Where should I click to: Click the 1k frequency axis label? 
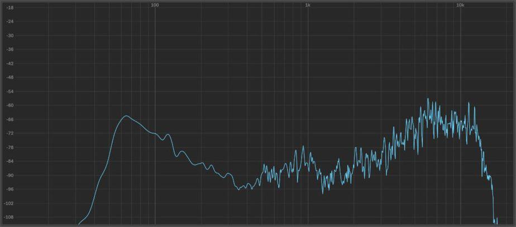click(x=307, y=5)
